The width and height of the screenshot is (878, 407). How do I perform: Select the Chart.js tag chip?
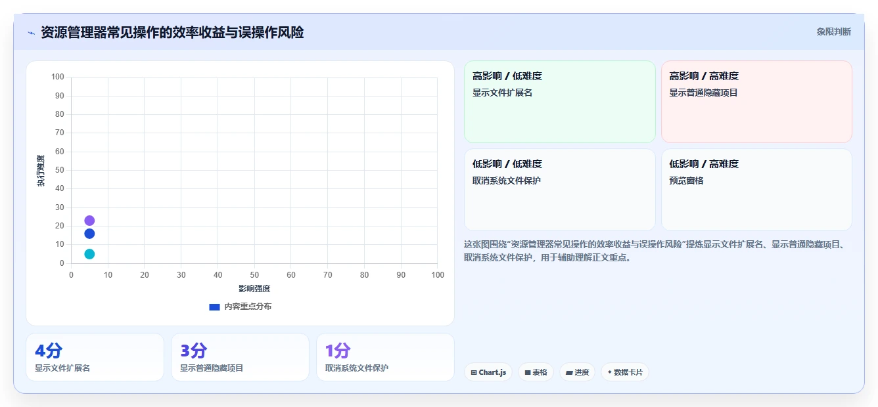tap(488, 372)
